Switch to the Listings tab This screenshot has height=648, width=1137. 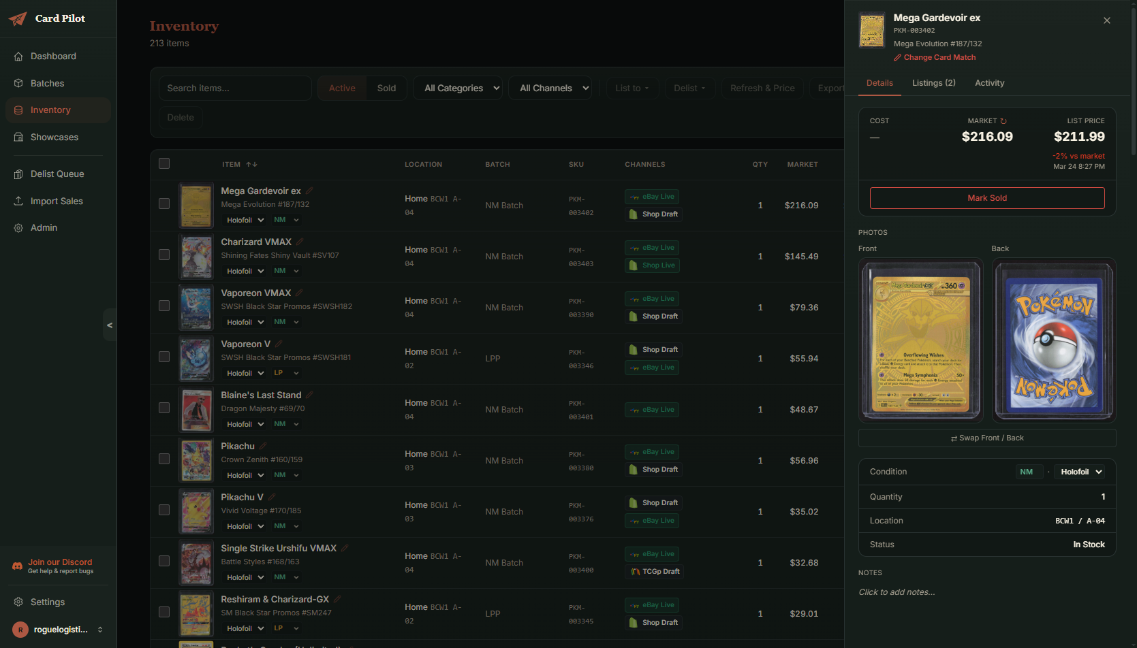(933, 82)
